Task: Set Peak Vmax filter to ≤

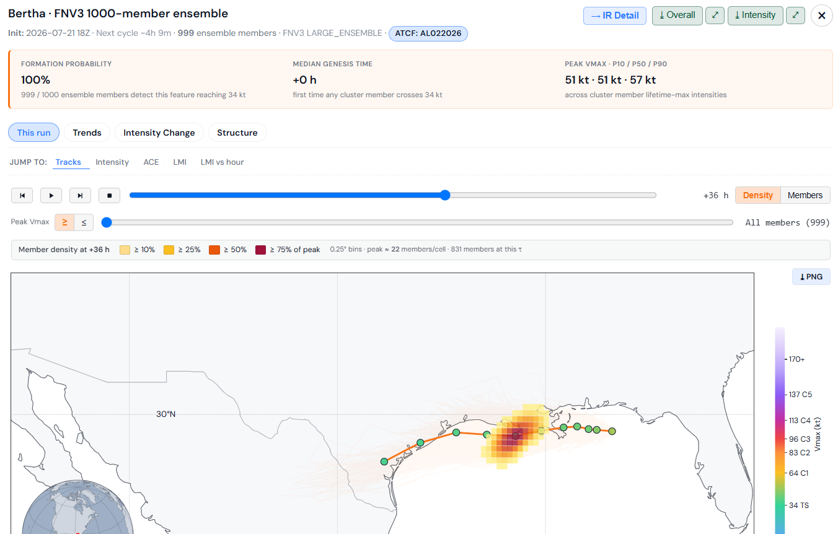Action: 84,222
